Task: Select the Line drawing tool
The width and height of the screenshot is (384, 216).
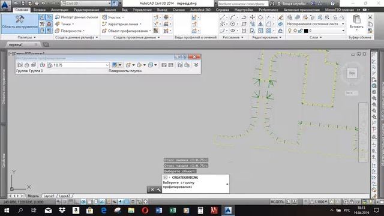Action: [223, 17]
